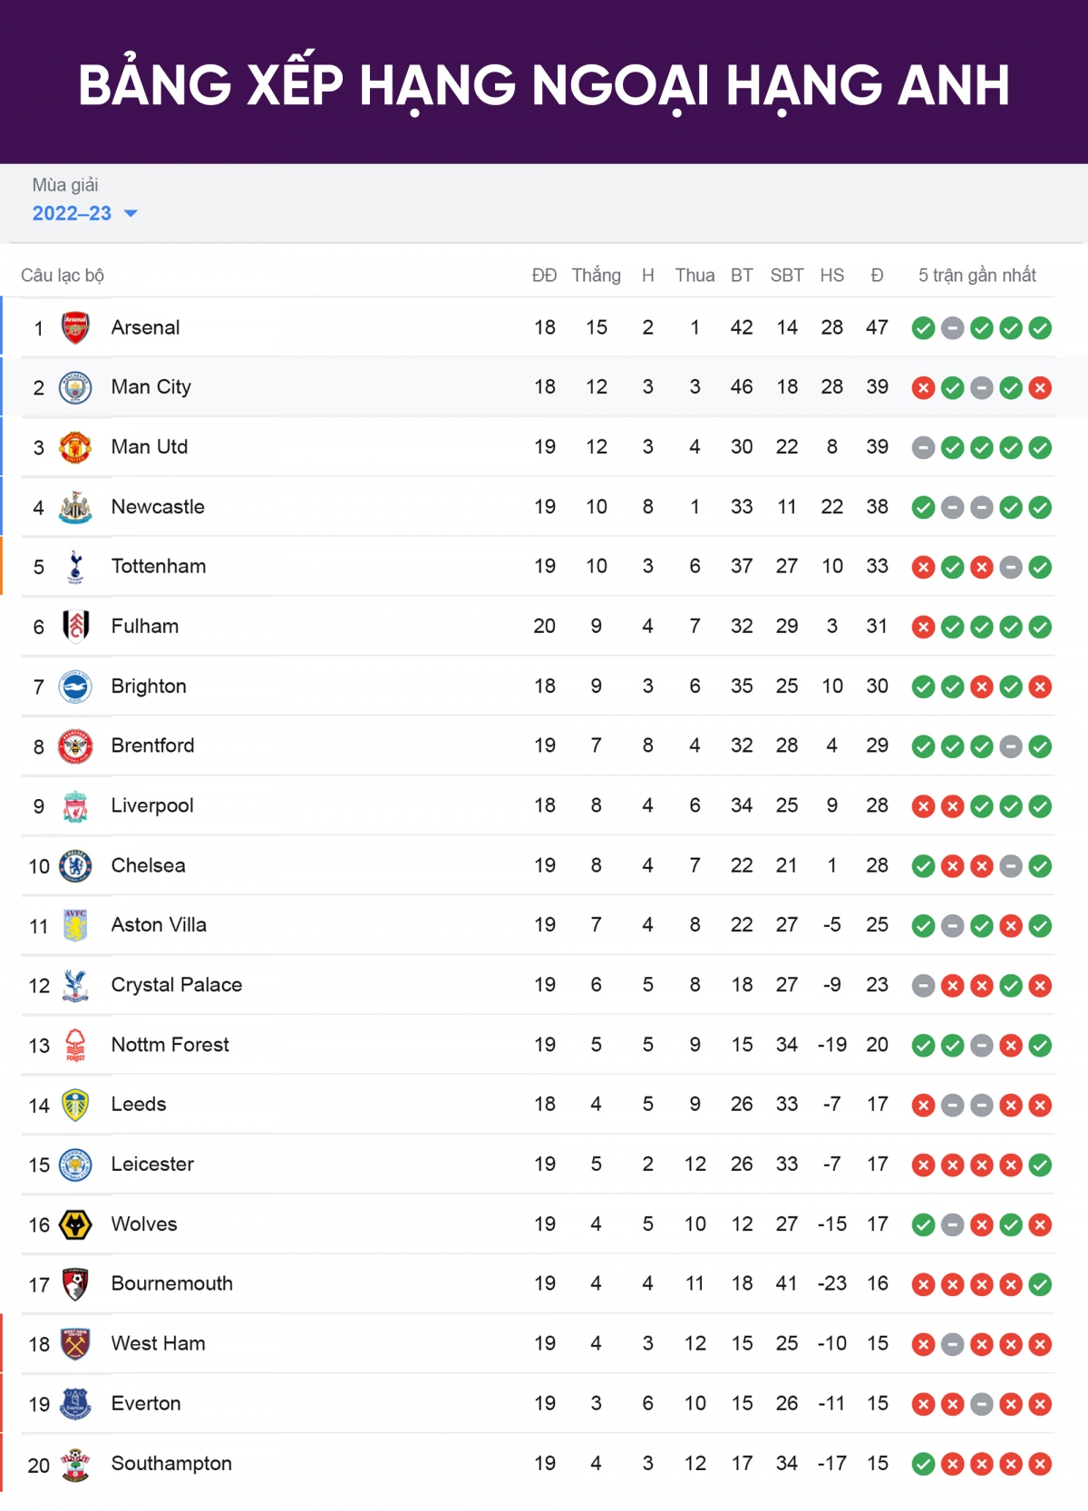This screenshot has height=1511, width=1088.
Task: Click the Chelsea club crest
Action: click(x=75, y=866)
